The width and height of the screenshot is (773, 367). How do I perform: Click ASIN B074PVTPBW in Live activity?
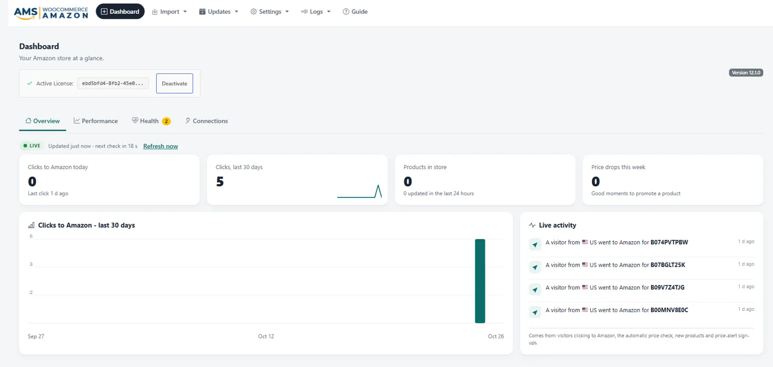tap(669, 242)
